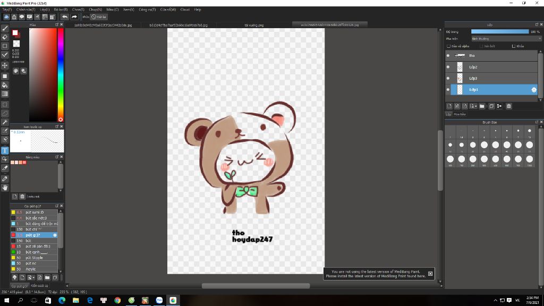This screenshot has width=544, height=306.
Task: Click the horizontal canvas scrollbar
Action: pyautogui.click(x=256, y=286)
